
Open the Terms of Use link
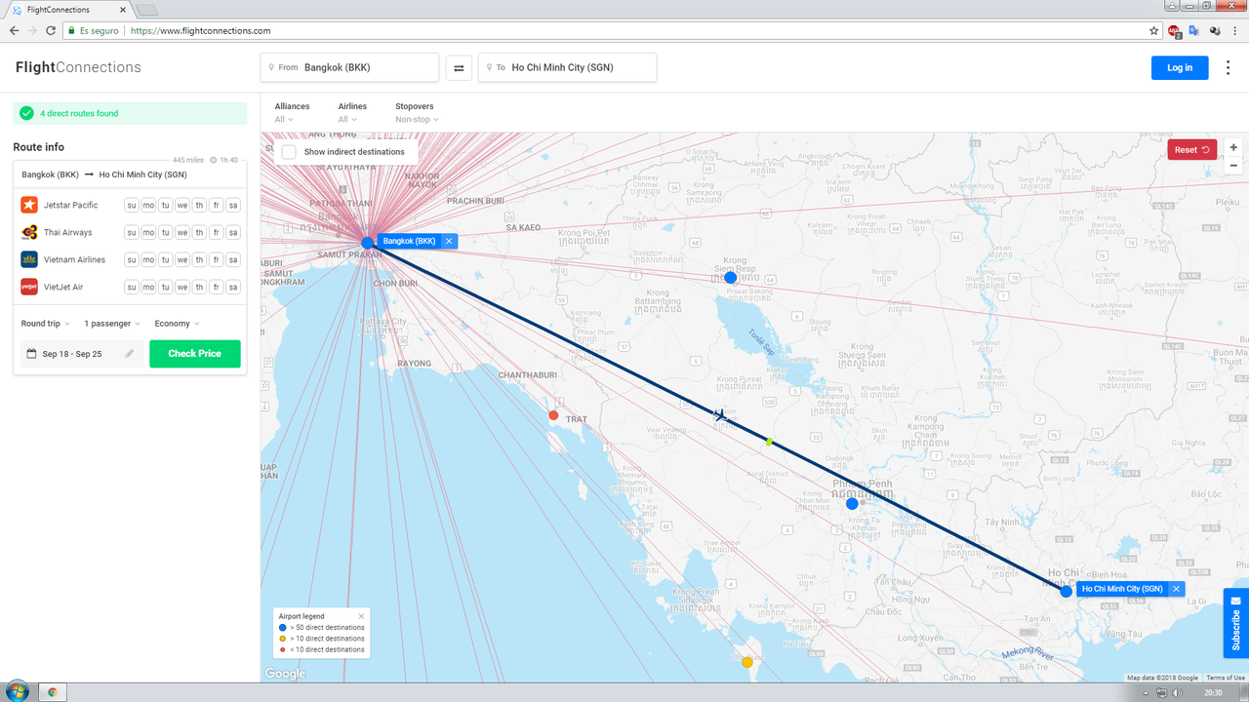pos(1226,678)
